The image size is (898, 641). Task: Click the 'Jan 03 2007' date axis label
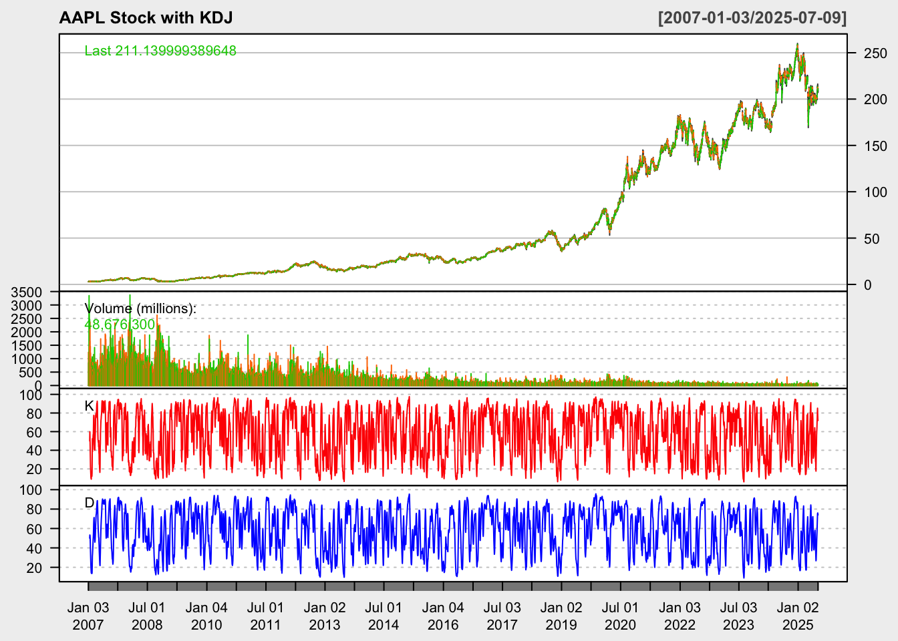88,616
